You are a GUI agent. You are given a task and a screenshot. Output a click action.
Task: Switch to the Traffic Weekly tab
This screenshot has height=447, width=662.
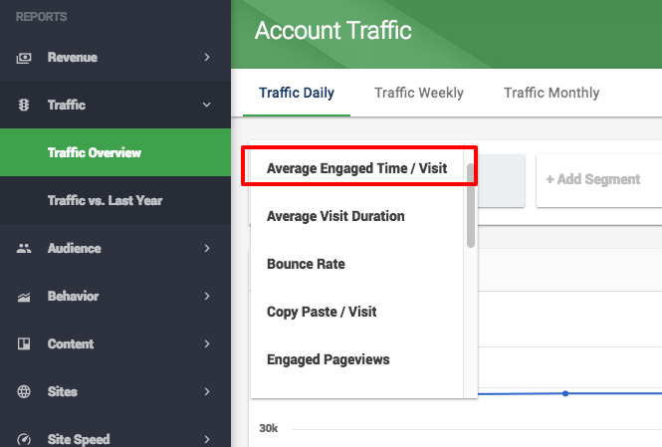point(419,93)
